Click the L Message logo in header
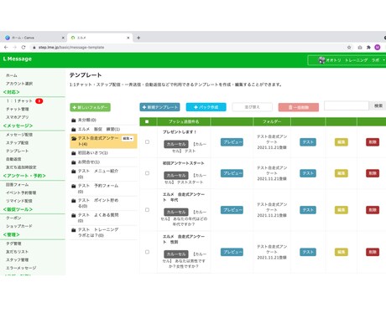 click(18, 59)
